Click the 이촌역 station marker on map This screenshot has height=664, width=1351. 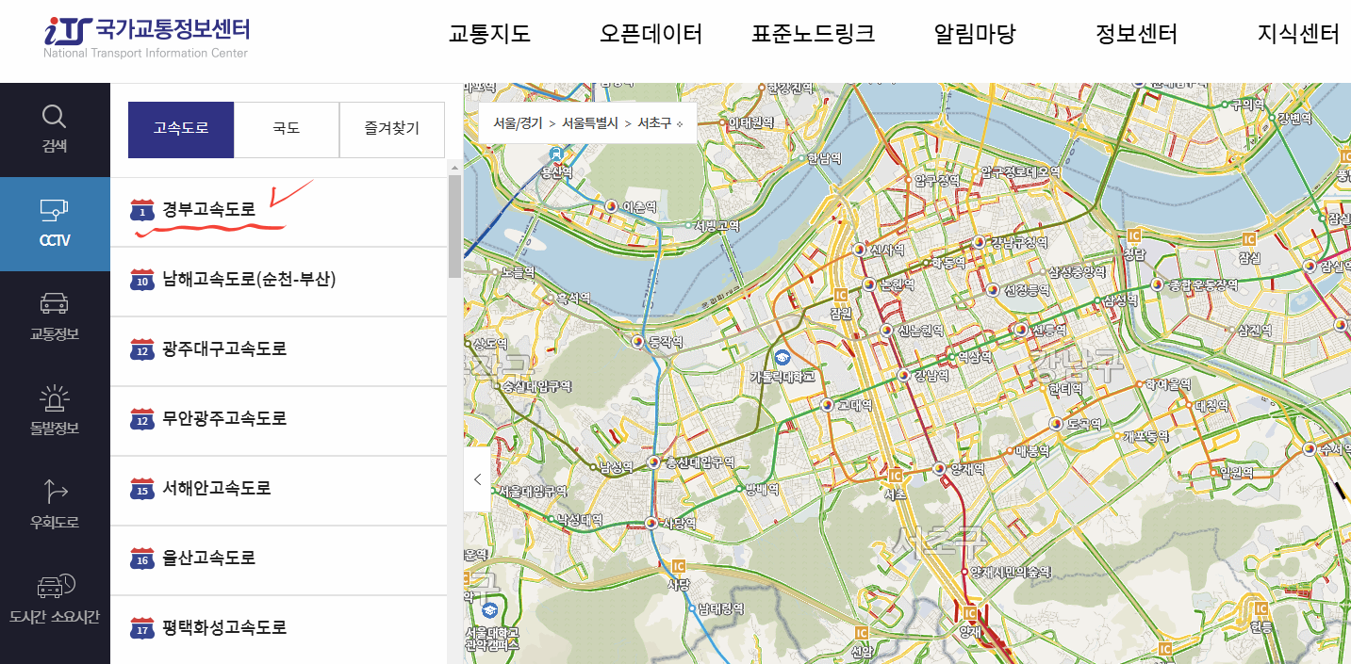pos(611,205)
